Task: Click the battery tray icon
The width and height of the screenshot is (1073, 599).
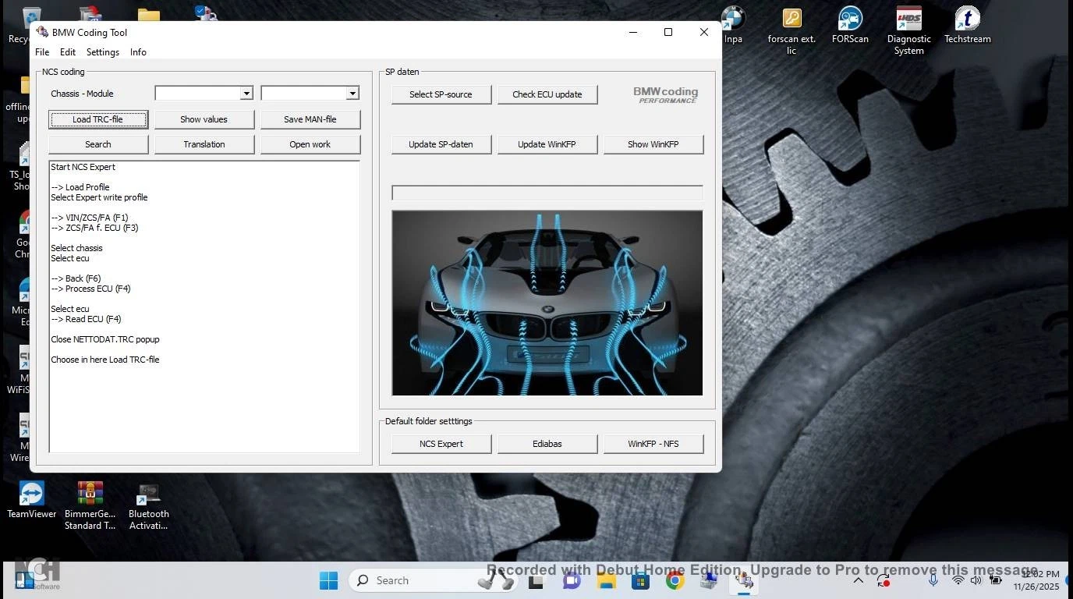Action: click(x=995, y=580)
